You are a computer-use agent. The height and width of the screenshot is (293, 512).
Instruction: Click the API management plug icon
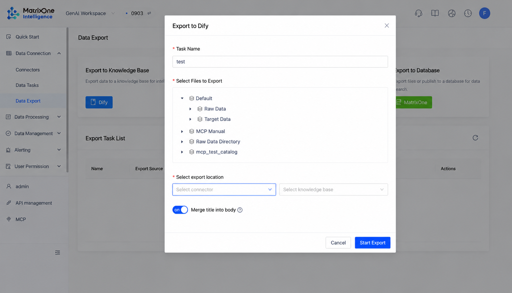(9, 203)
